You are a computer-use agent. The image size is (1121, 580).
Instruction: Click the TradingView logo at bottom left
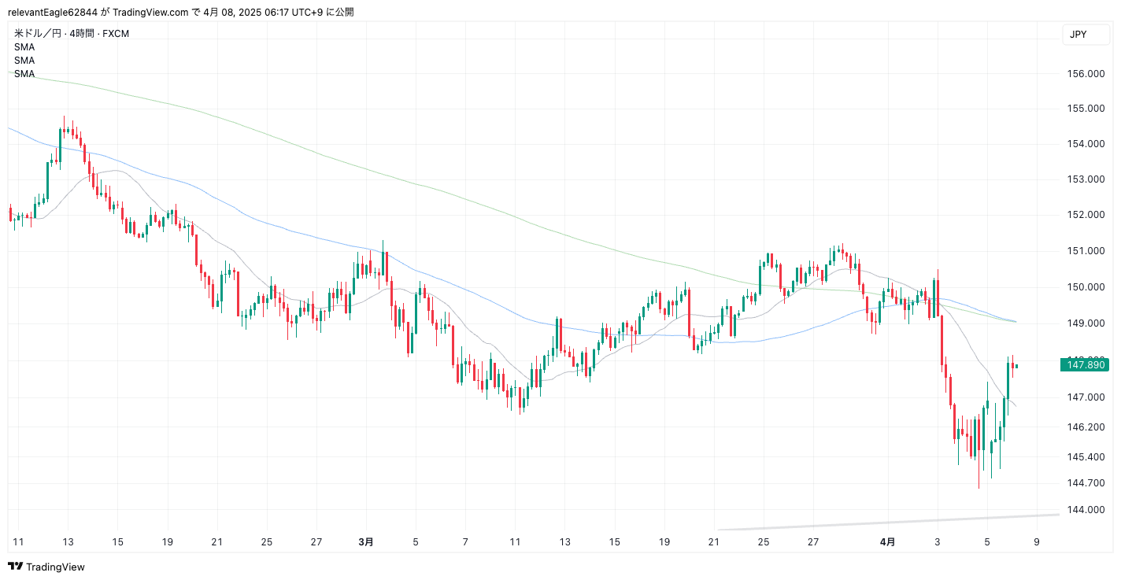pyautogui.click(x=46, y=567)
